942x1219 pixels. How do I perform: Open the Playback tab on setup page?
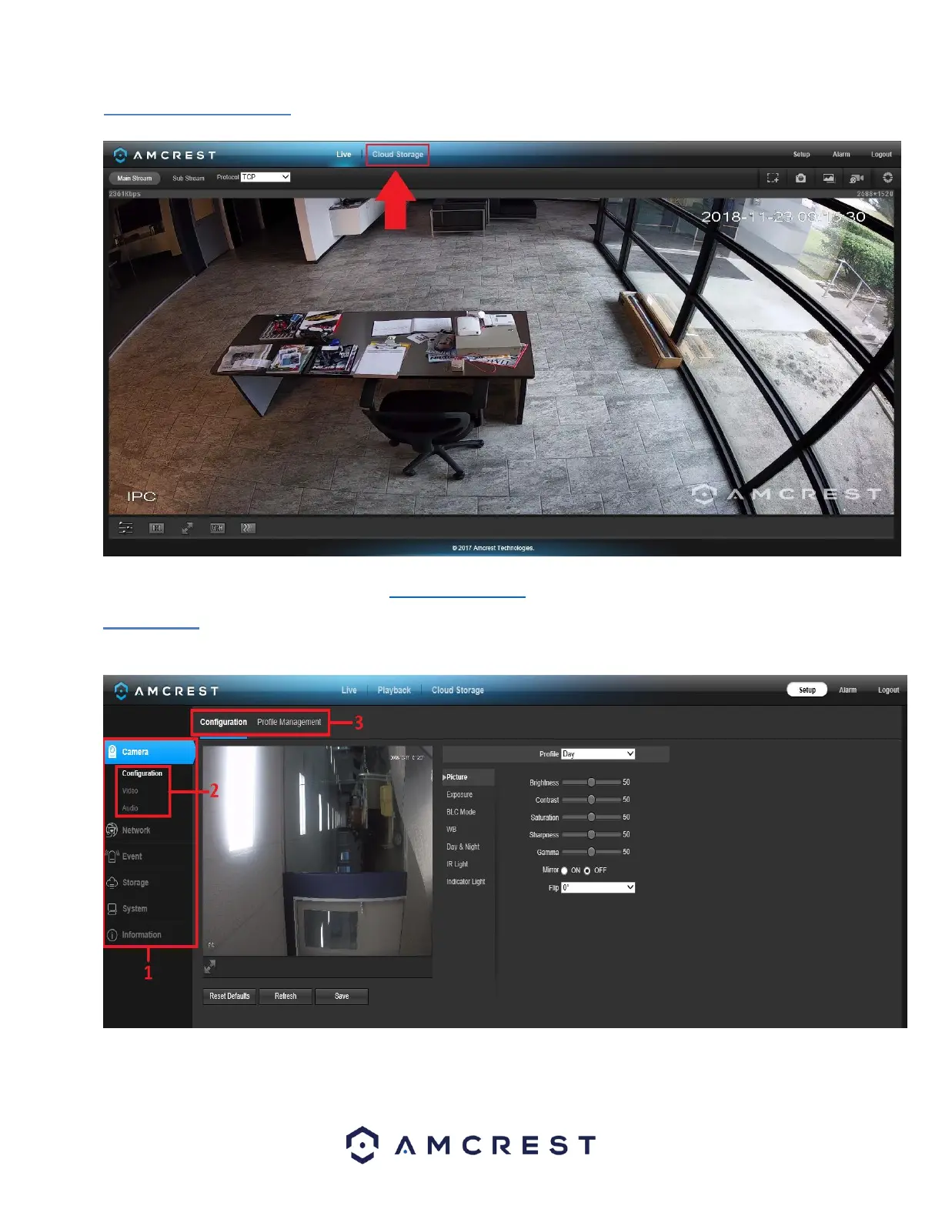point(394,690)
